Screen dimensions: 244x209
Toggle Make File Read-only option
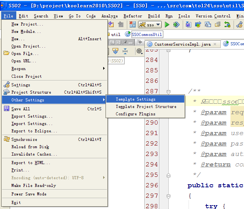33,185
